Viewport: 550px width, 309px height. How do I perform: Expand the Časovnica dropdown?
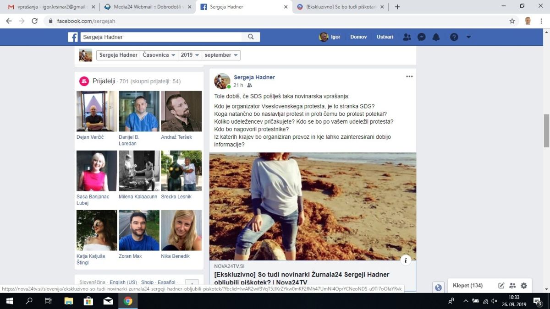tap(159, 55)
